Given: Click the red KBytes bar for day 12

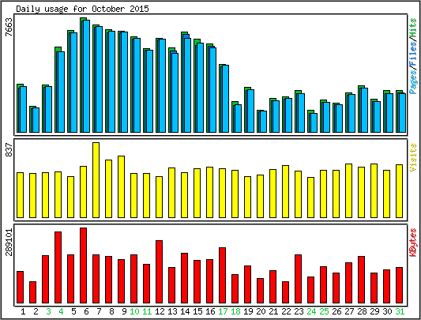Looking at the screenshot, I should (x=159, y=272).
